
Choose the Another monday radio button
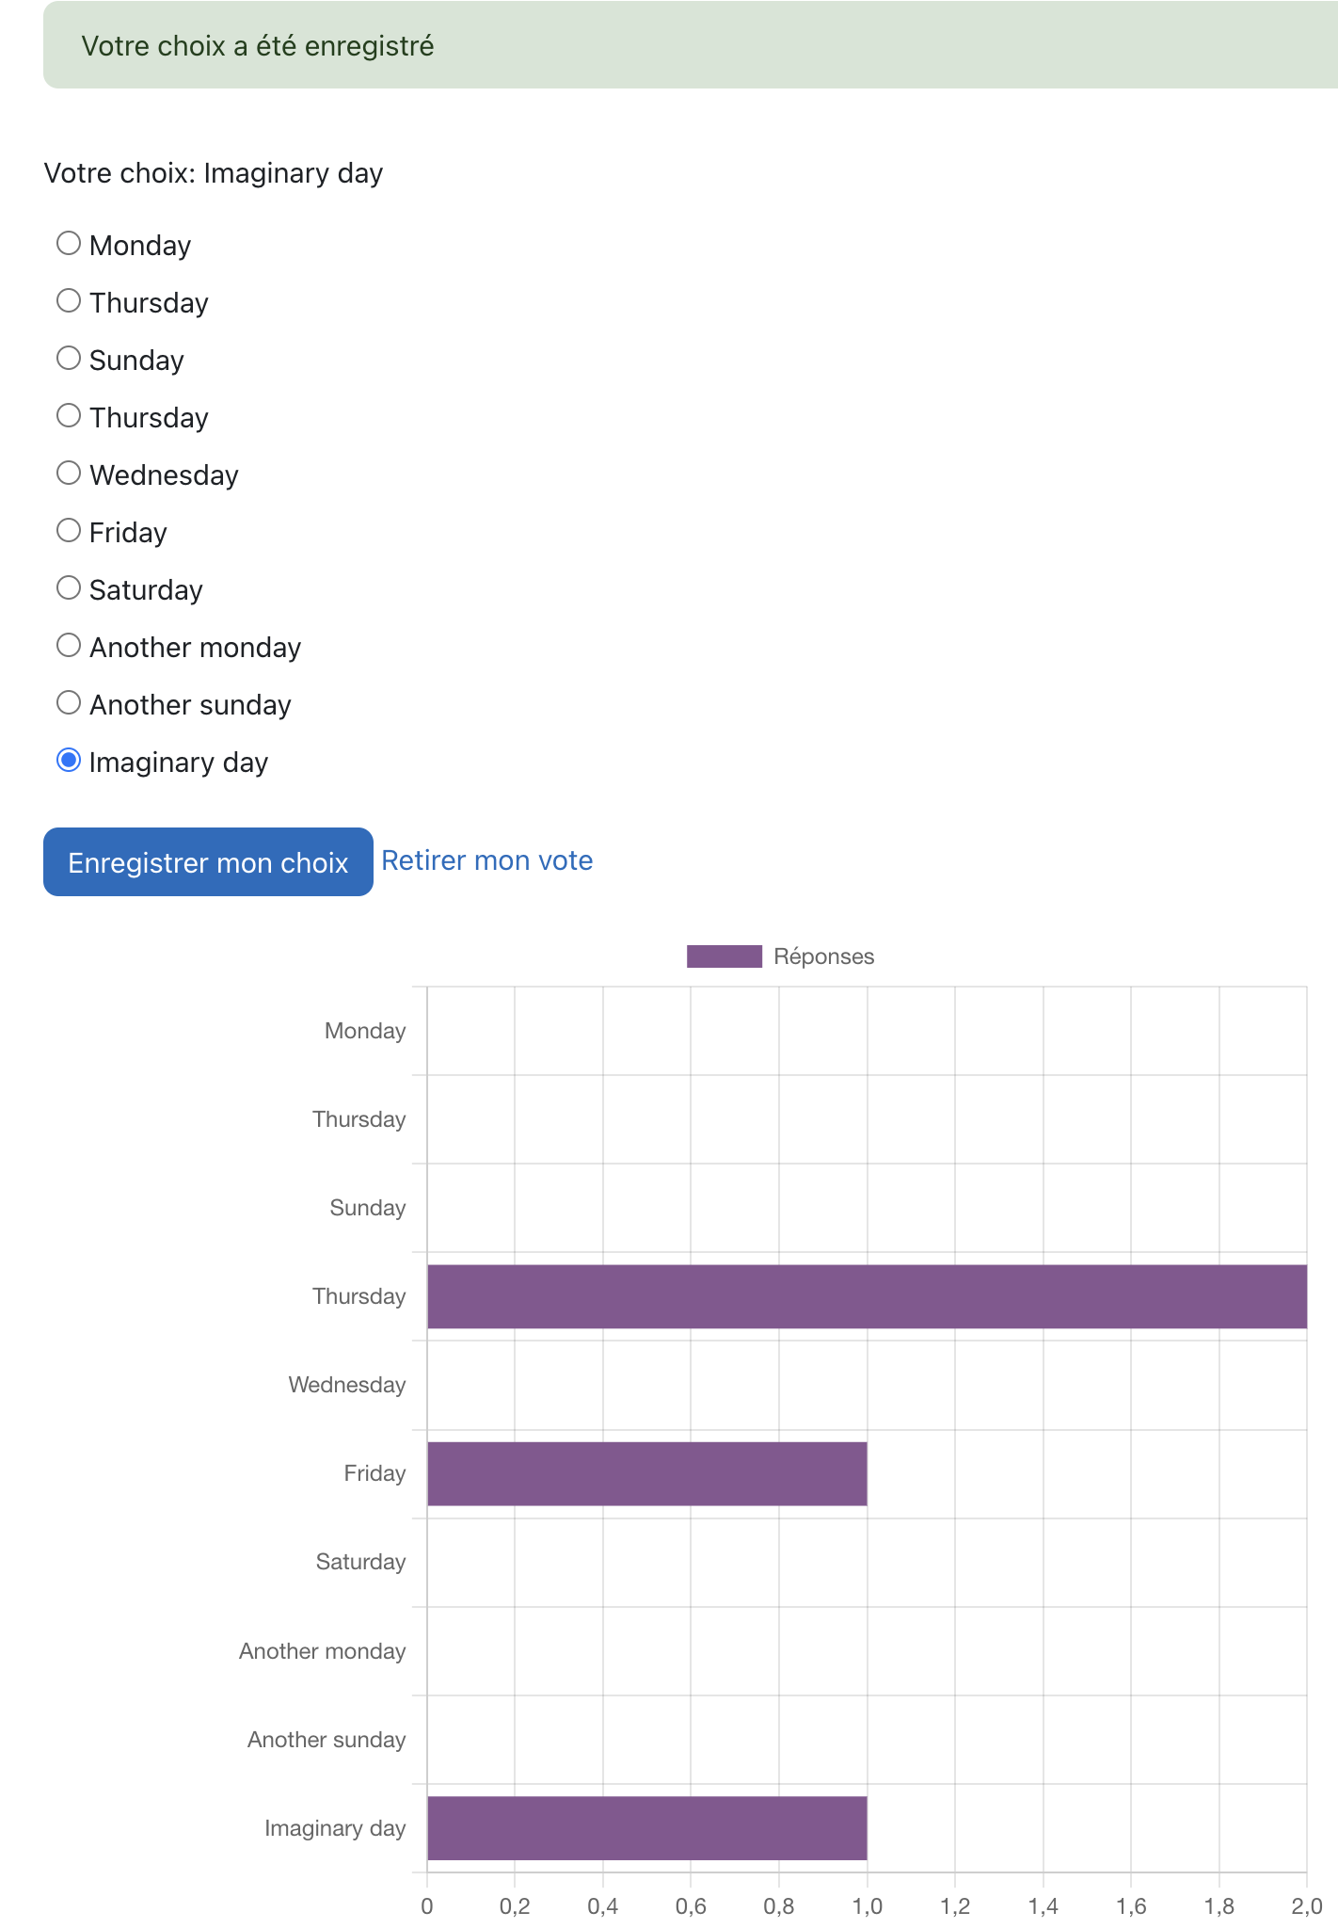pyautogui.click(x=69, y=646)
